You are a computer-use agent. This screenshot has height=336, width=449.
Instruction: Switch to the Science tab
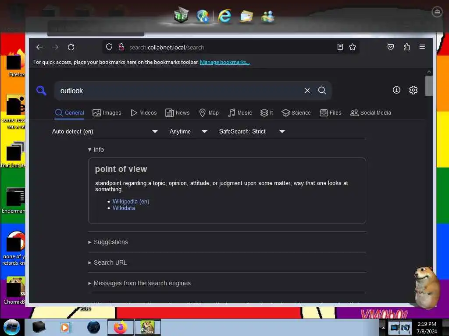(296, 113)
